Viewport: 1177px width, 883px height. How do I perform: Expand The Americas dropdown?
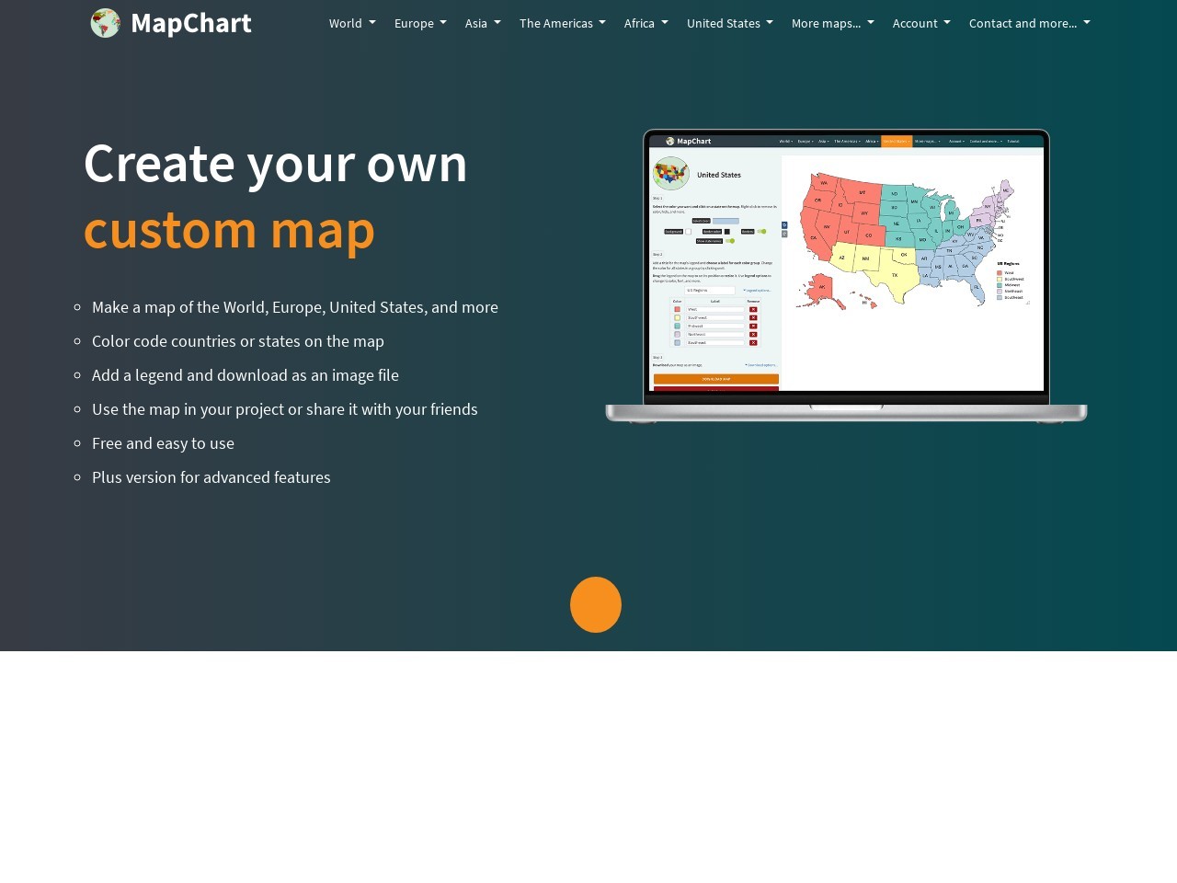tap(562, 23)
